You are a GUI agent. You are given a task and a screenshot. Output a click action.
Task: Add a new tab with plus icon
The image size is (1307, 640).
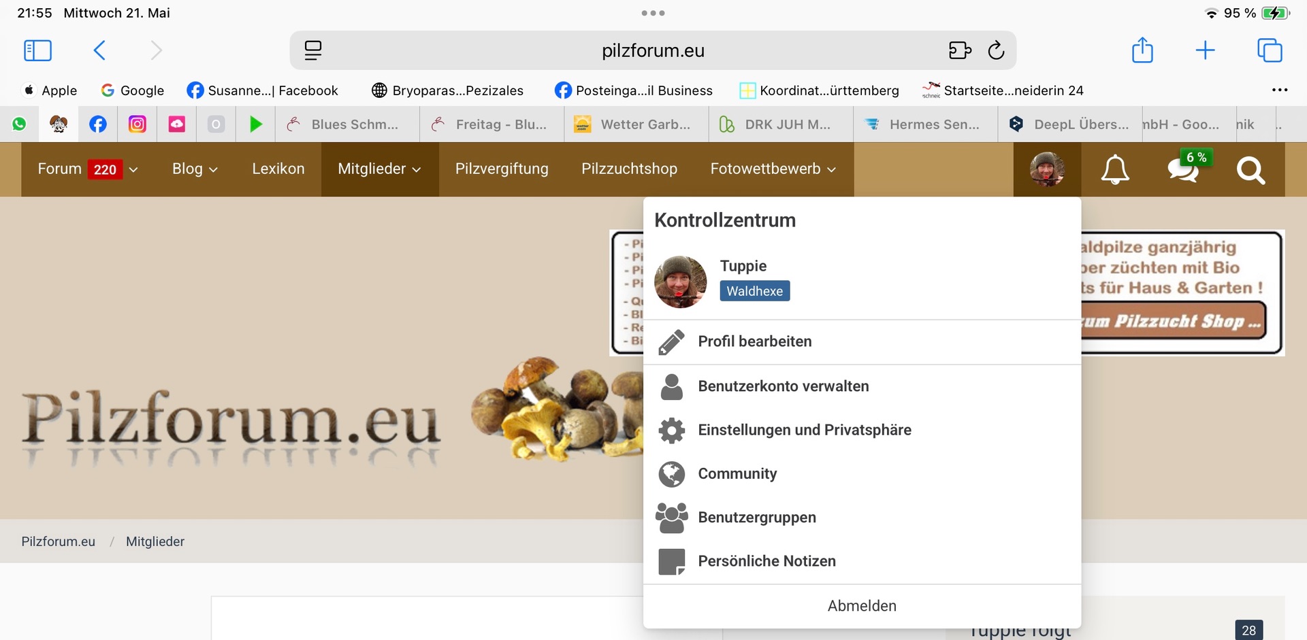point(1205,50)
